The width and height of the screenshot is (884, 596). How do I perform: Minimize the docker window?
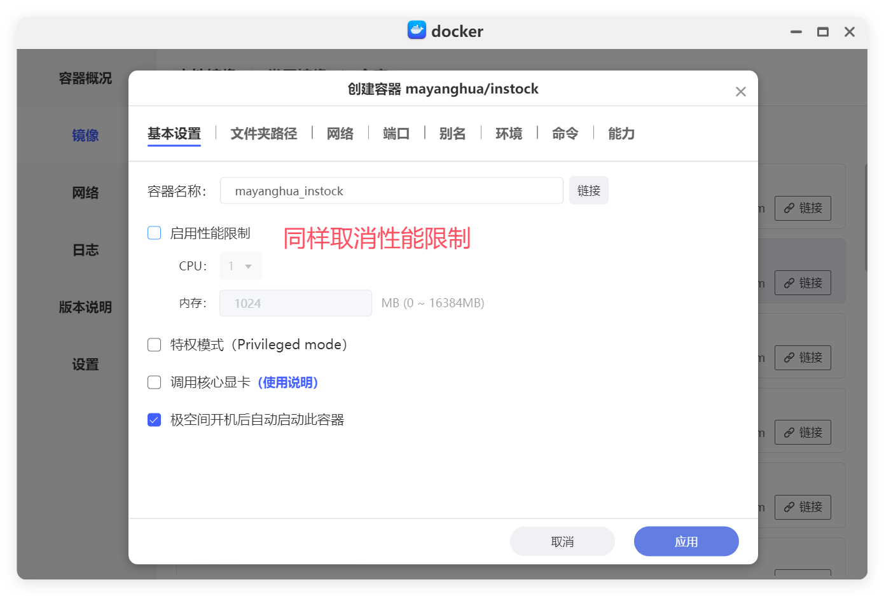point(796,32)
